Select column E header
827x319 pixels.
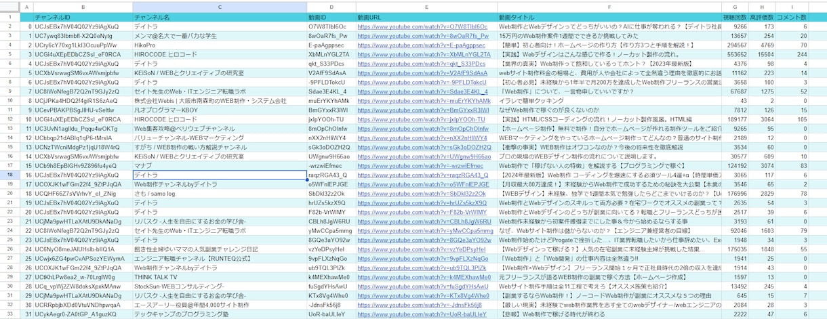(x=427, y=7)
